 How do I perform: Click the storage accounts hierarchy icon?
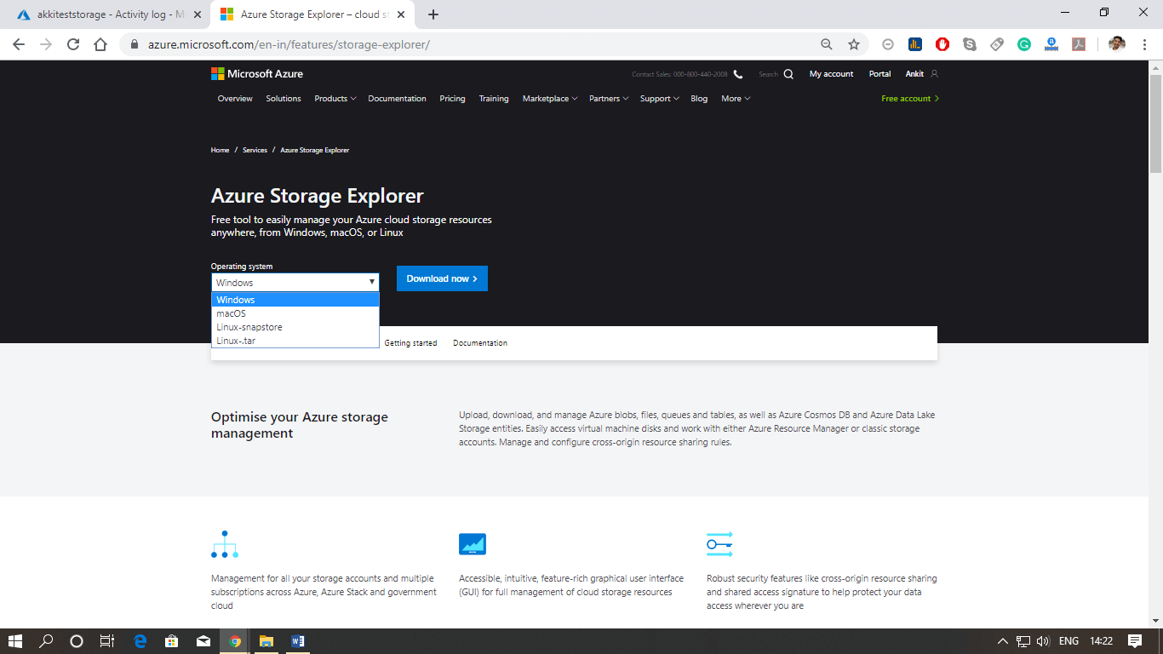click(225, 544)
